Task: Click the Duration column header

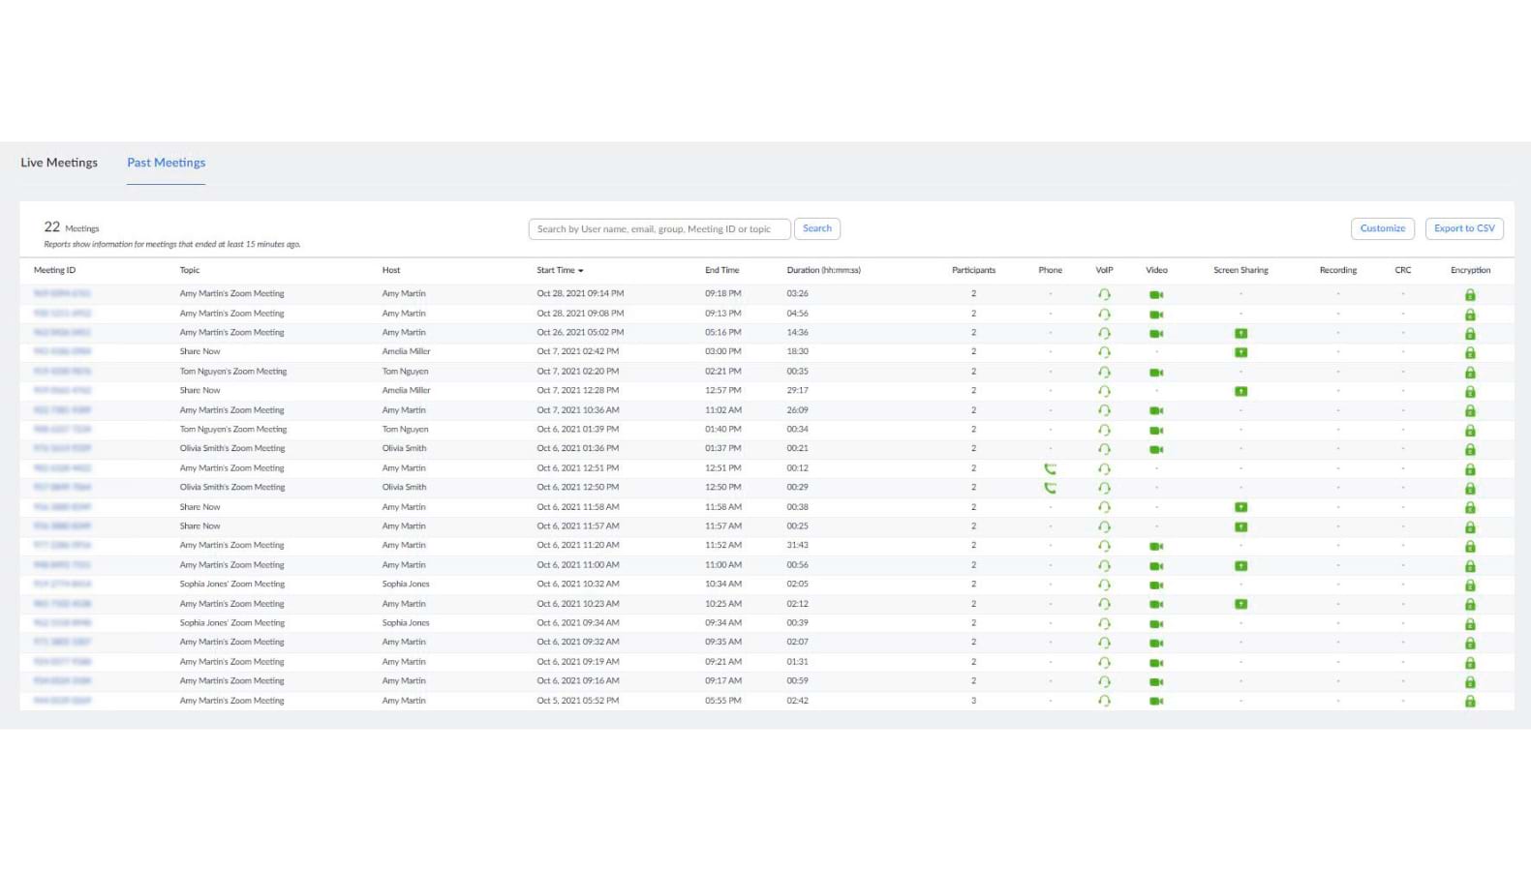Action: (x=823, y=270)
